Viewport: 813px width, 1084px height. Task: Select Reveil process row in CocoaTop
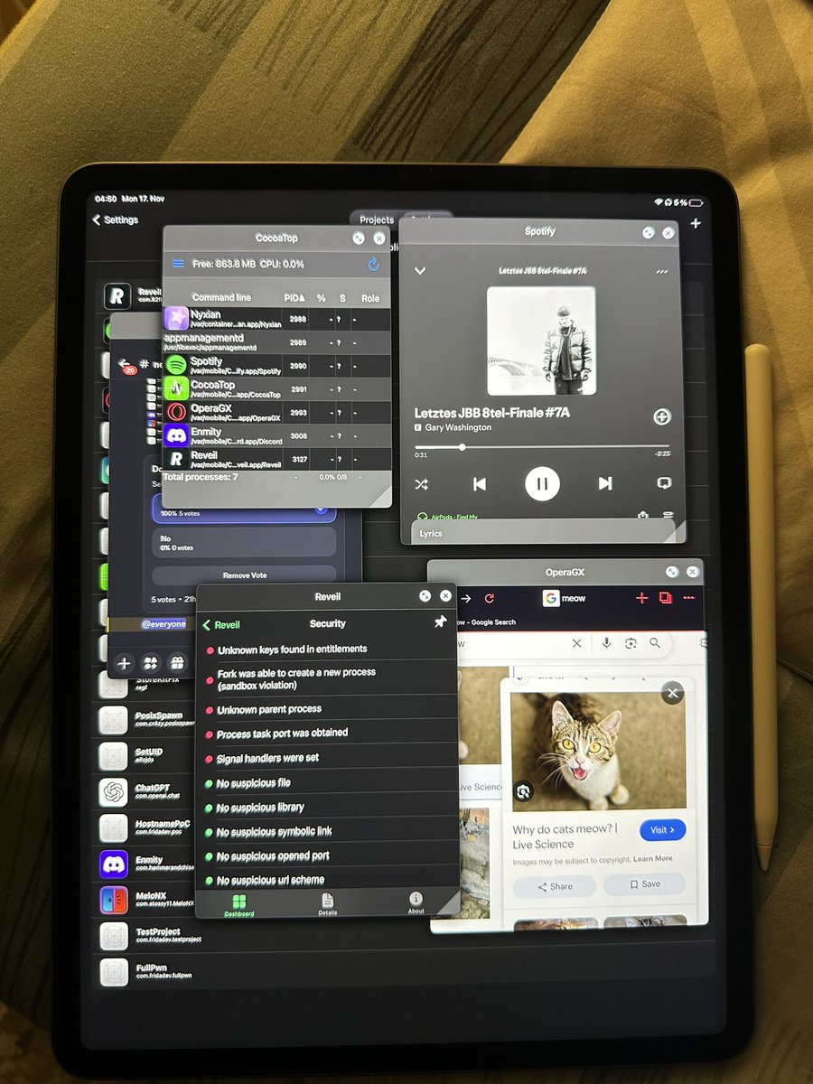click(277, 459)
